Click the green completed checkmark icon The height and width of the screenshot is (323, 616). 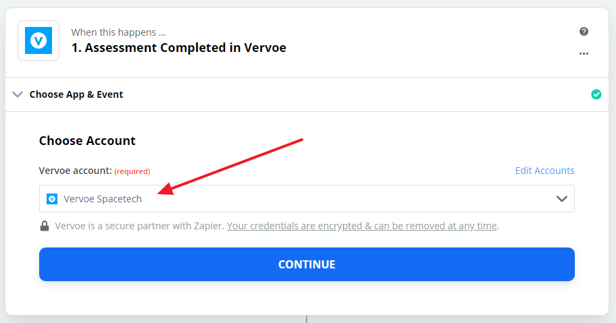click(x=596, y=94)
